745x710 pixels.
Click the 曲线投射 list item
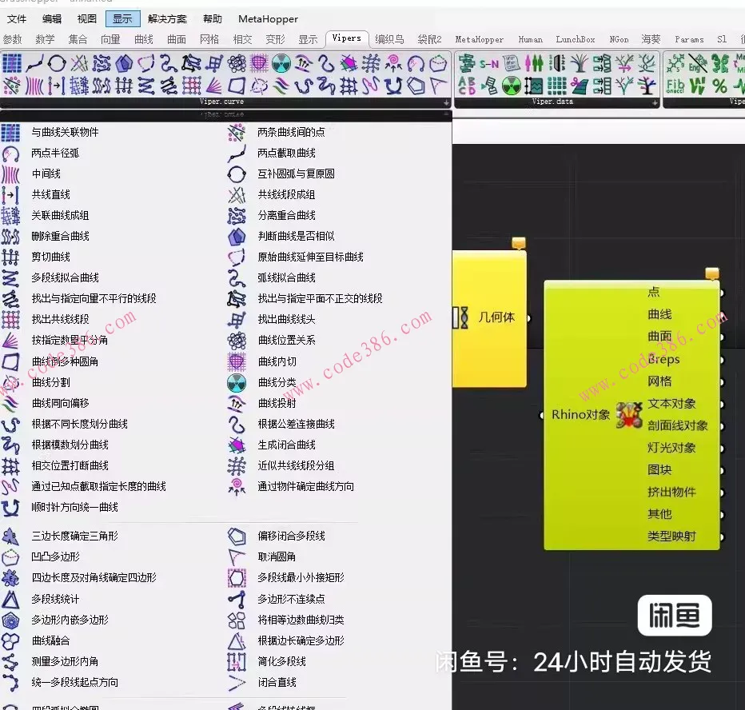tap(276, 403)
